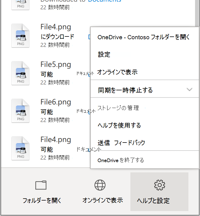200x216 pixels.
Task: Click the File6.png file name
Action: [56, 102]
